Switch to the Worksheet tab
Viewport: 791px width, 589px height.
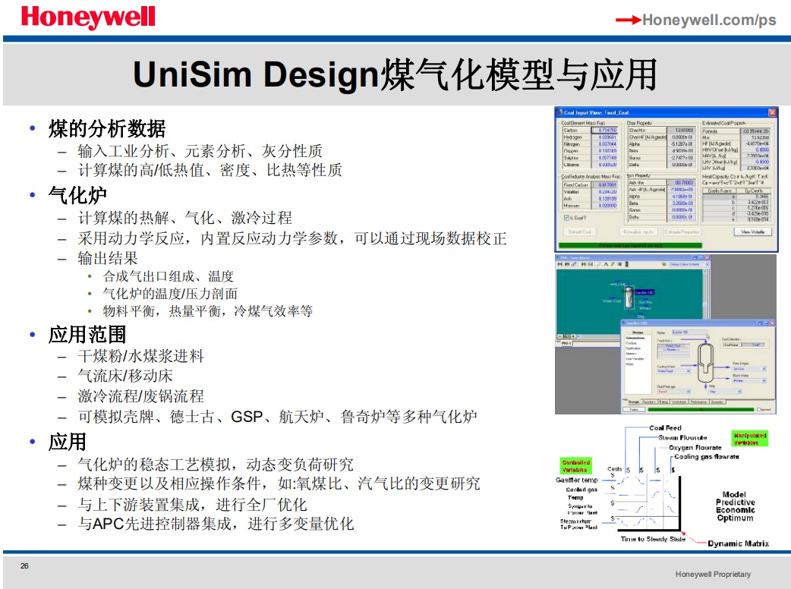(x=679, y=402)
